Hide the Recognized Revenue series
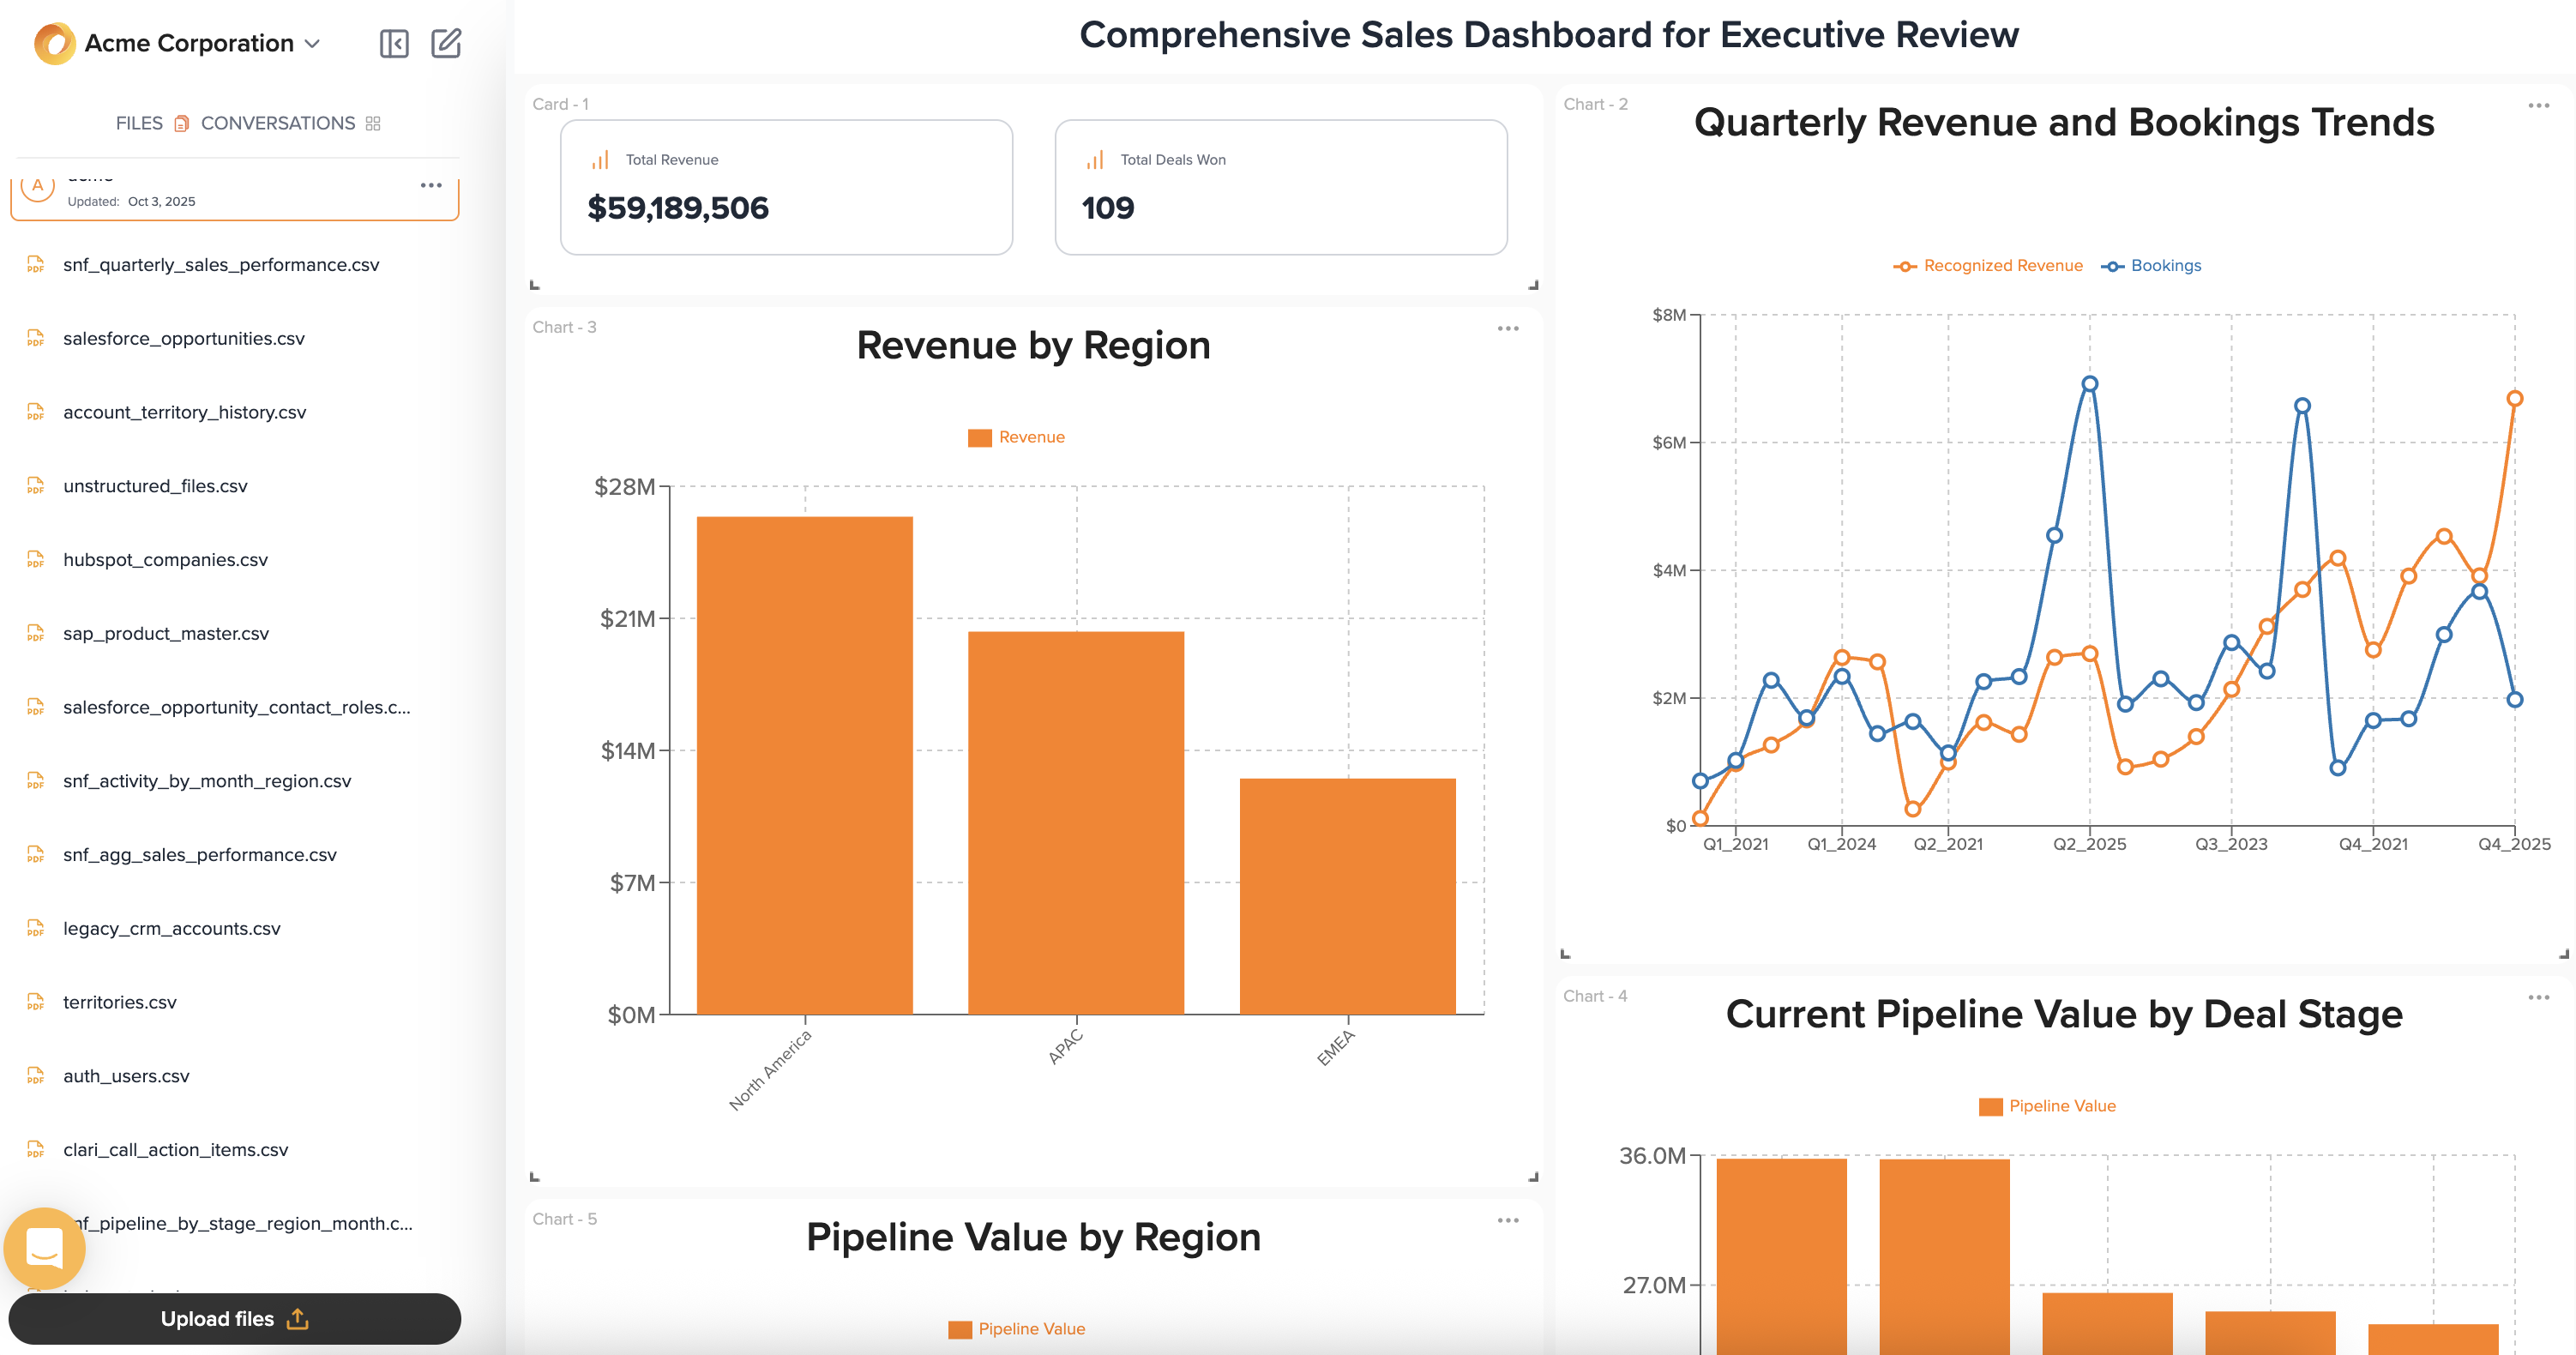This screenshot has width=2576, height=1355. [1988, 265]
